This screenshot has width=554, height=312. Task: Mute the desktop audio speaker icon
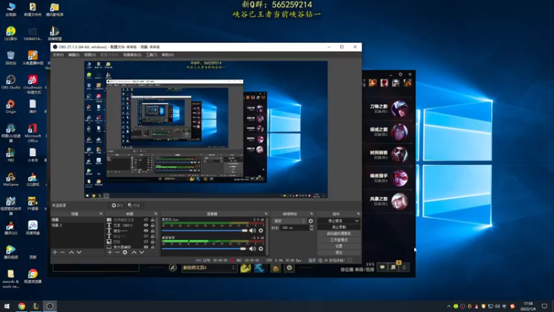[x=252, y=249]
